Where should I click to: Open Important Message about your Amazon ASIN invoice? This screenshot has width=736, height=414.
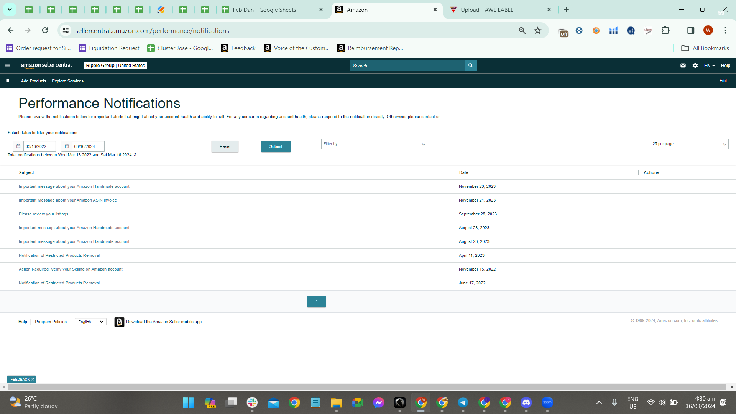click(x=68, y=200)
